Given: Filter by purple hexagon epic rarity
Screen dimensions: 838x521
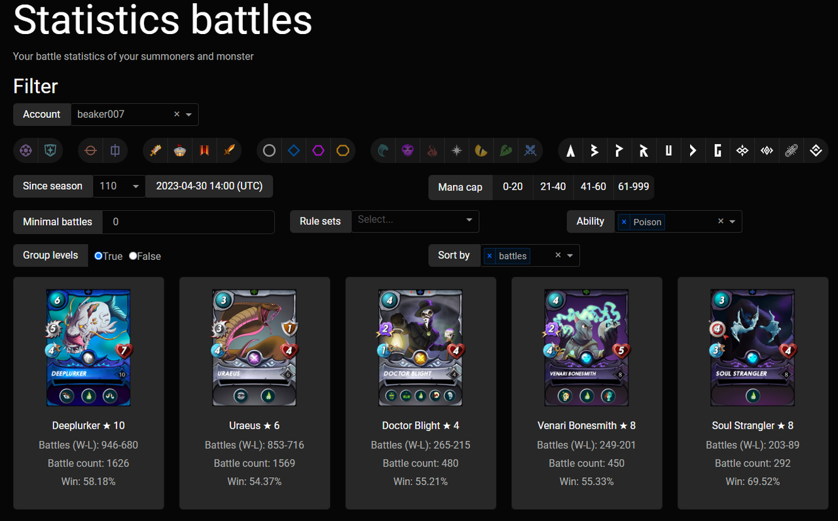Looking at the screenshot, I should pyautogui.click(x=318, y=151).
